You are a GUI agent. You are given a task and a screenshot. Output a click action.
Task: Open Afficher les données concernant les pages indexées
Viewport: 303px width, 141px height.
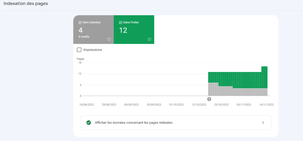134,123
